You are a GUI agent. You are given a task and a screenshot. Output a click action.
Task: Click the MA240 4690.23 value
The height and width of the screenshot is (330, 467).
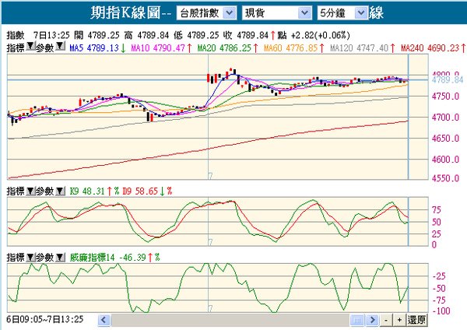coord(430,47)
